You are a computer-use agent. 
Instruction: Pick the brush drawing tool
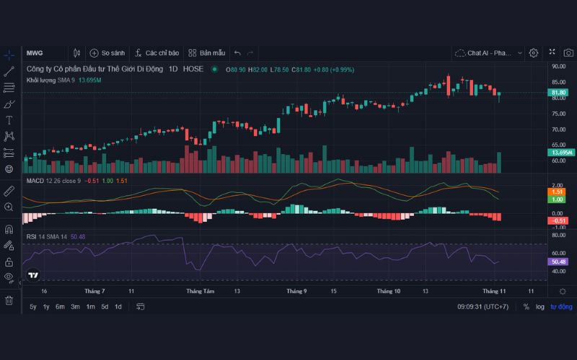click(9, 104)
